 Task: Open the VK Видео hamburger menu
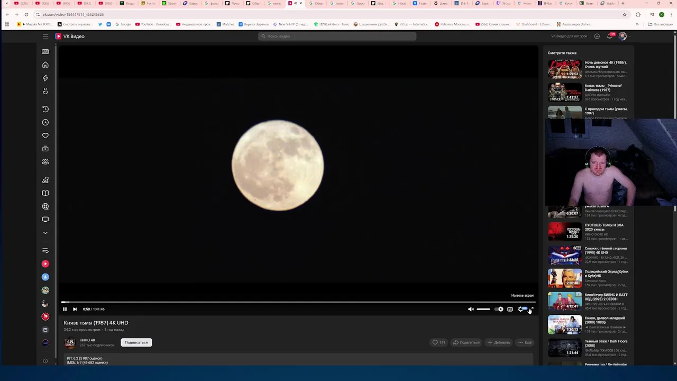(45, 36)
